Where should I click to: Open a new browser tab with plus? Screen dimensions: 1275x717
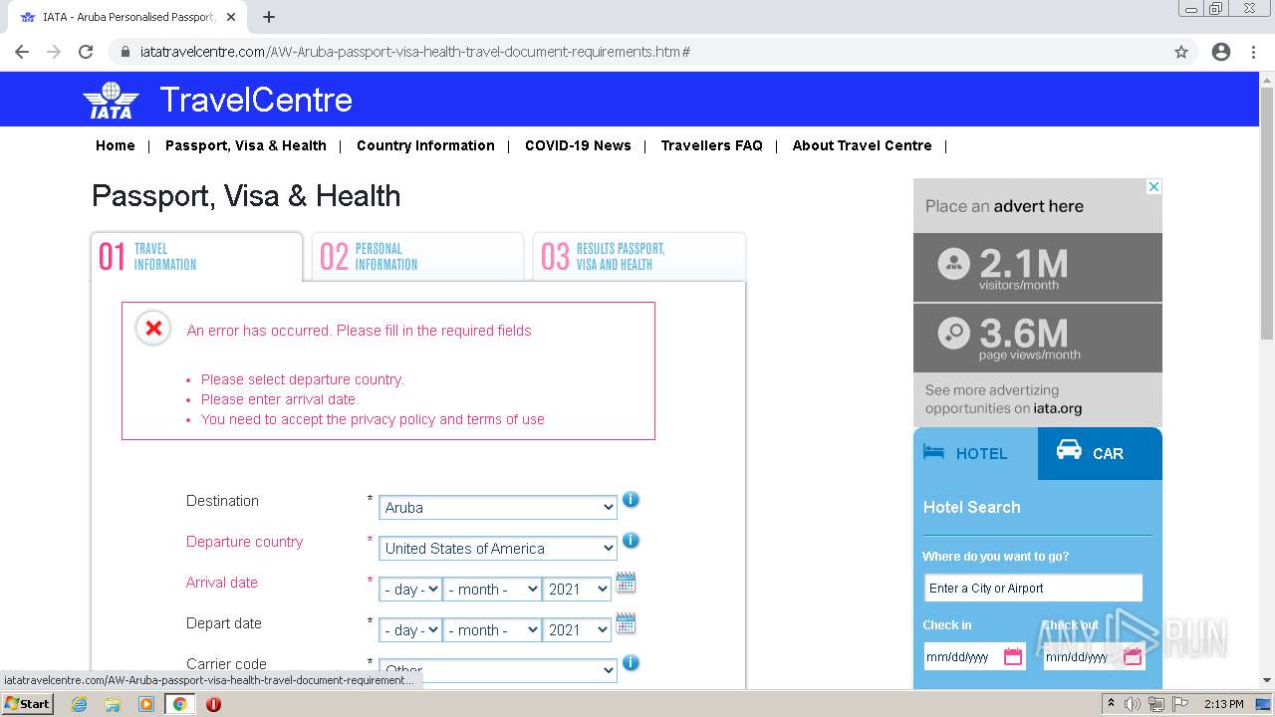click(269, 17)
